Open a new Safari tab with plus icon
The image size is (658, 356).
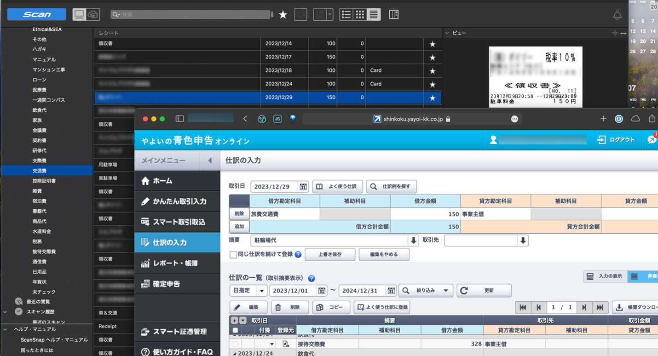[603, 119]
